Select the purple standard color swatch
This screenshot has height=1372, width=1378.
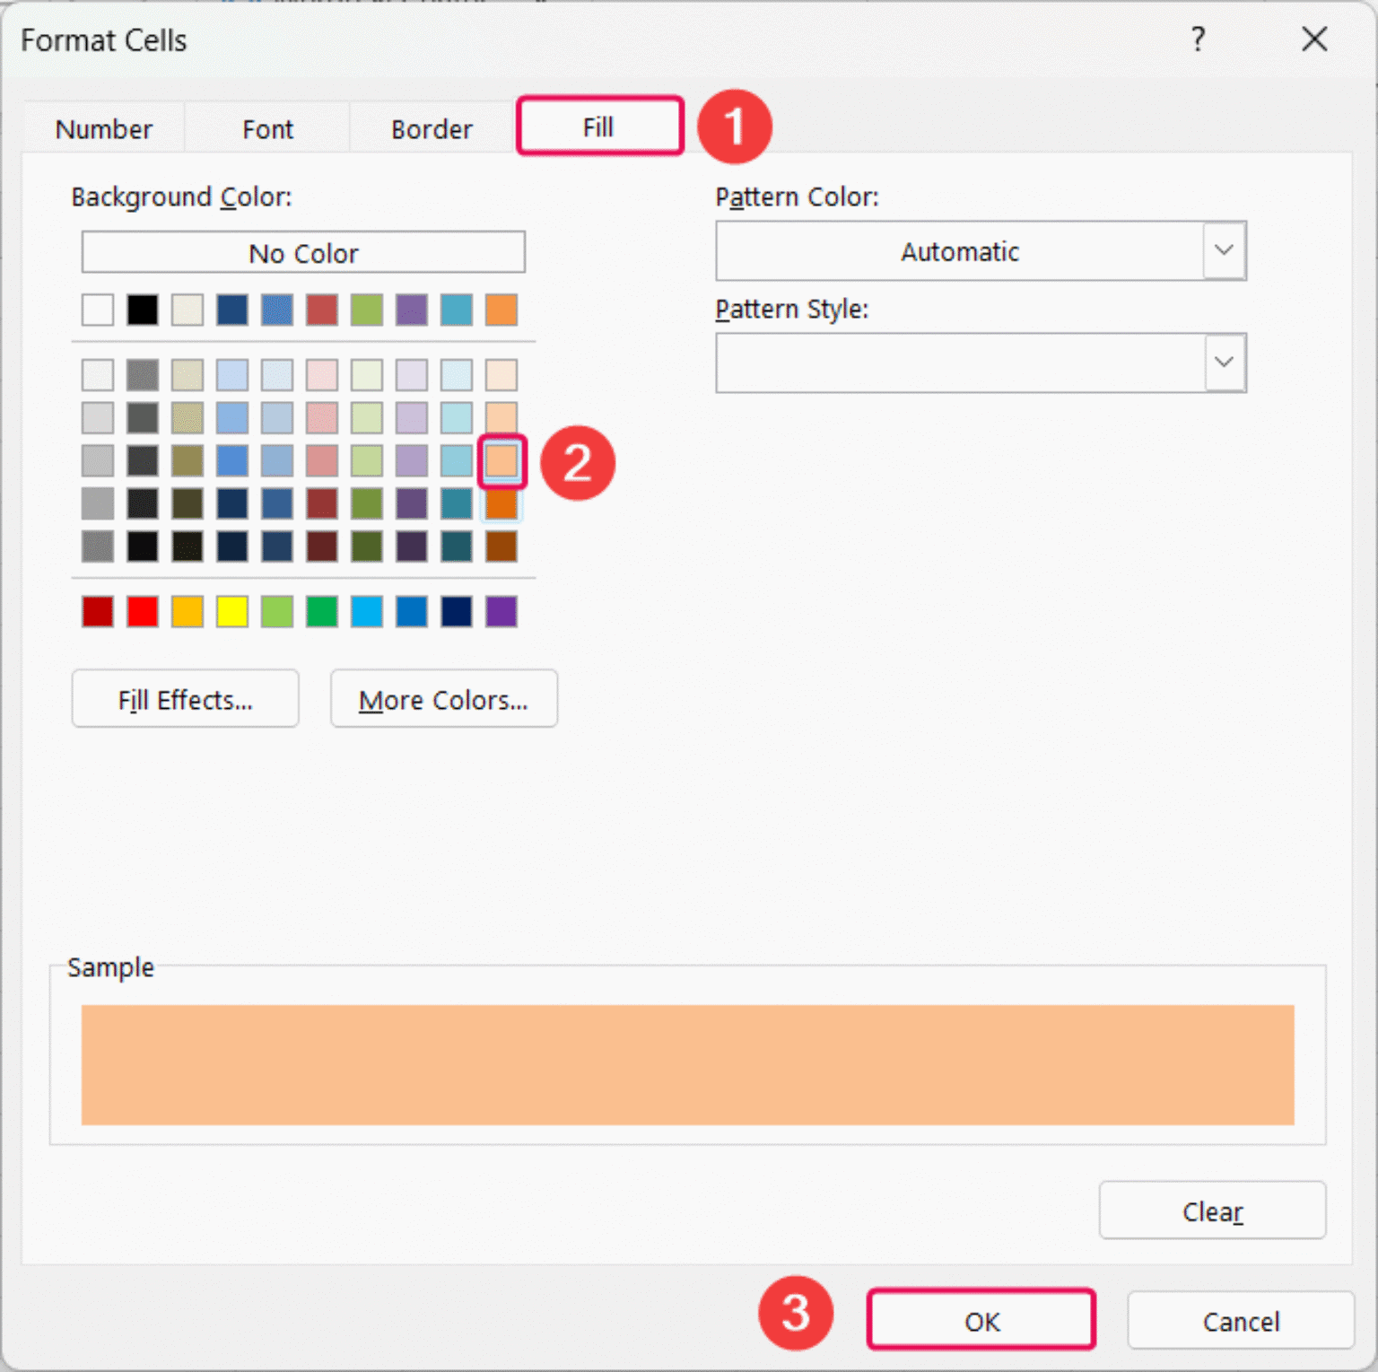[501, 611]
